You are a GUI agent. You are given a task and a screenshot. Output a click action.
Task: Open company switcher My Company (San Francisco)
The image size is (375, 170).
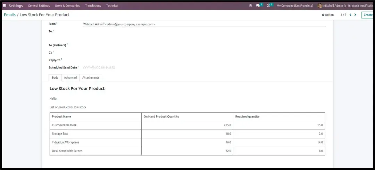click(x=295, y=6)
